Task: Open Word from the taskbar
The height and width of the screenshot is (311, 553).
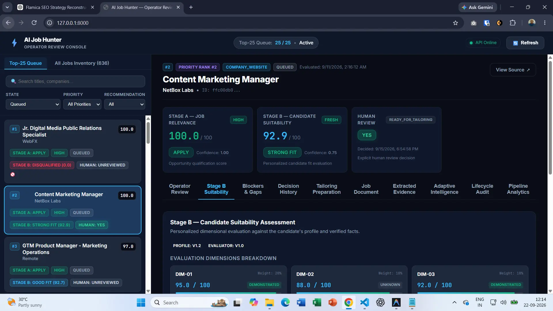Action: point(301,303)
